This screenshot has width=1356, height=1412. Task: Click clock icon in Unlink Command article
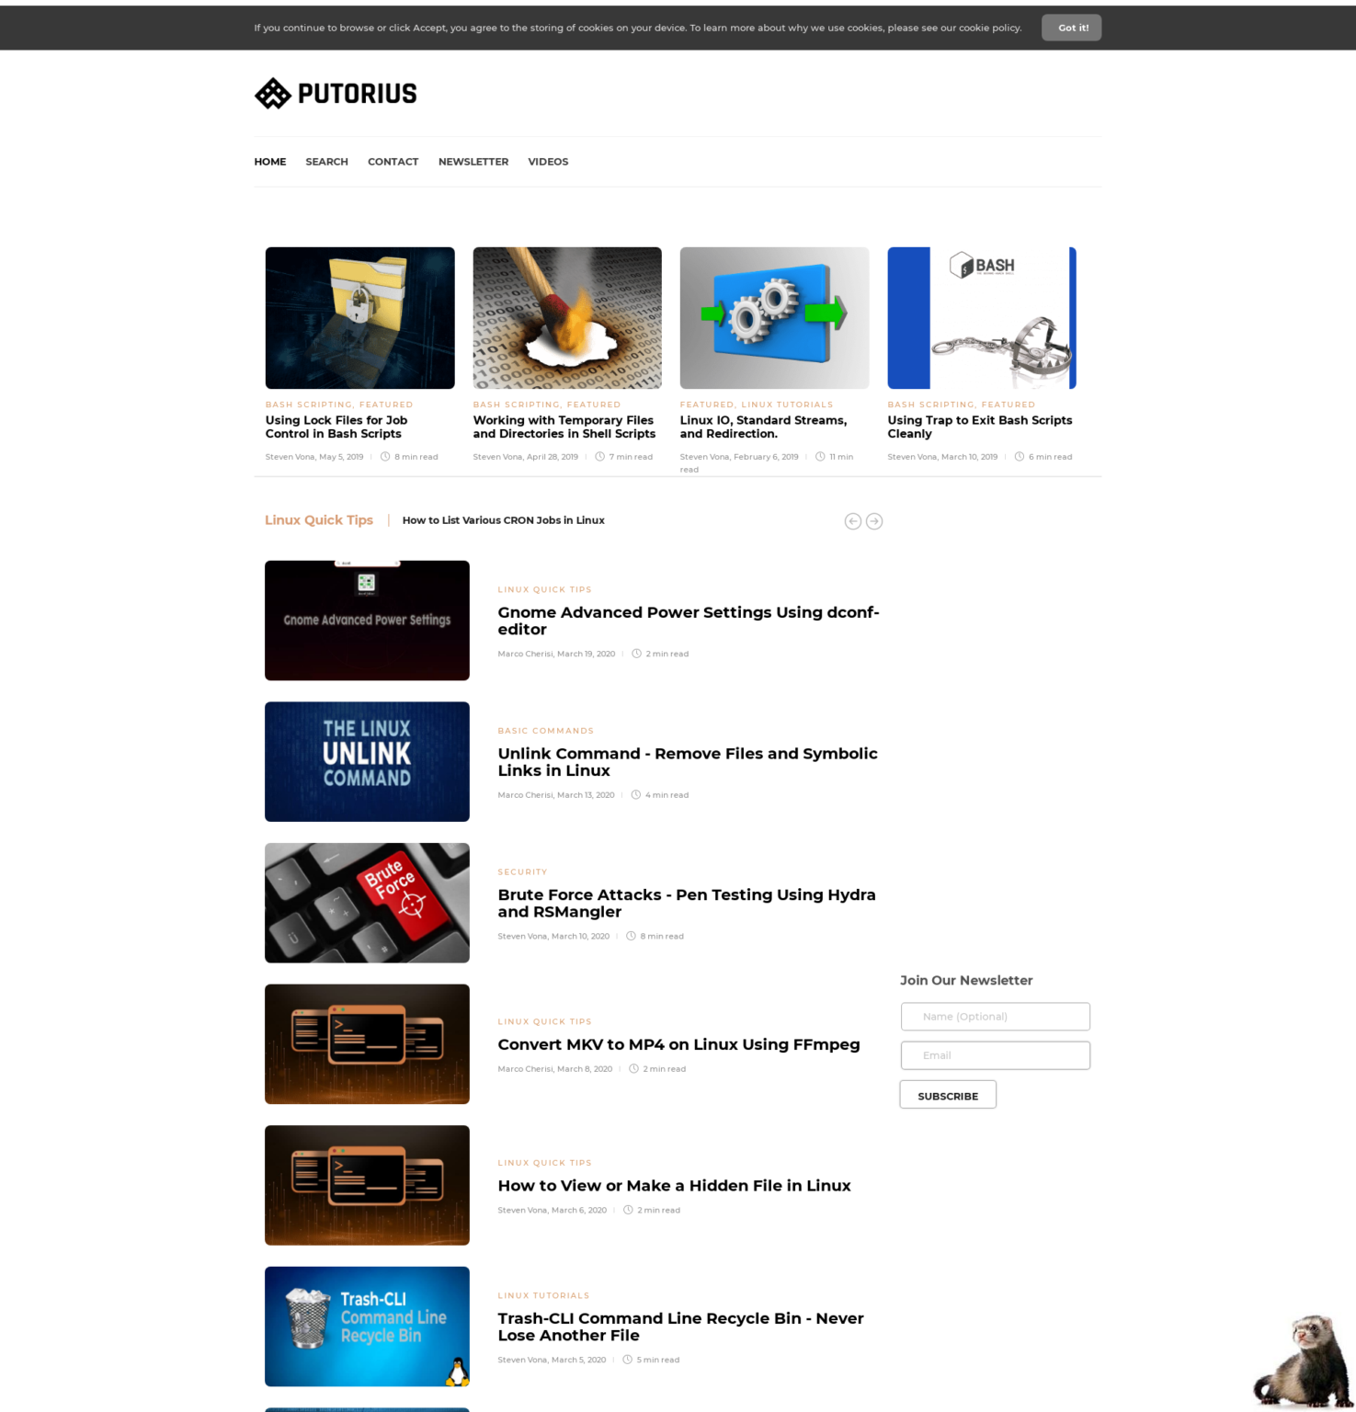coord(635,795)
